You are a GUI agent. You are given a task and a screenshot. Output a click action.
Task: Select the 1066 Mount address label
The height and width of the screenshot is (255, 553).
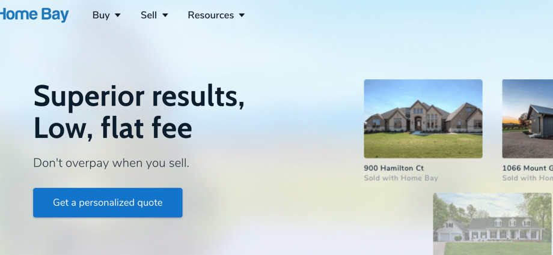[528, 168]
